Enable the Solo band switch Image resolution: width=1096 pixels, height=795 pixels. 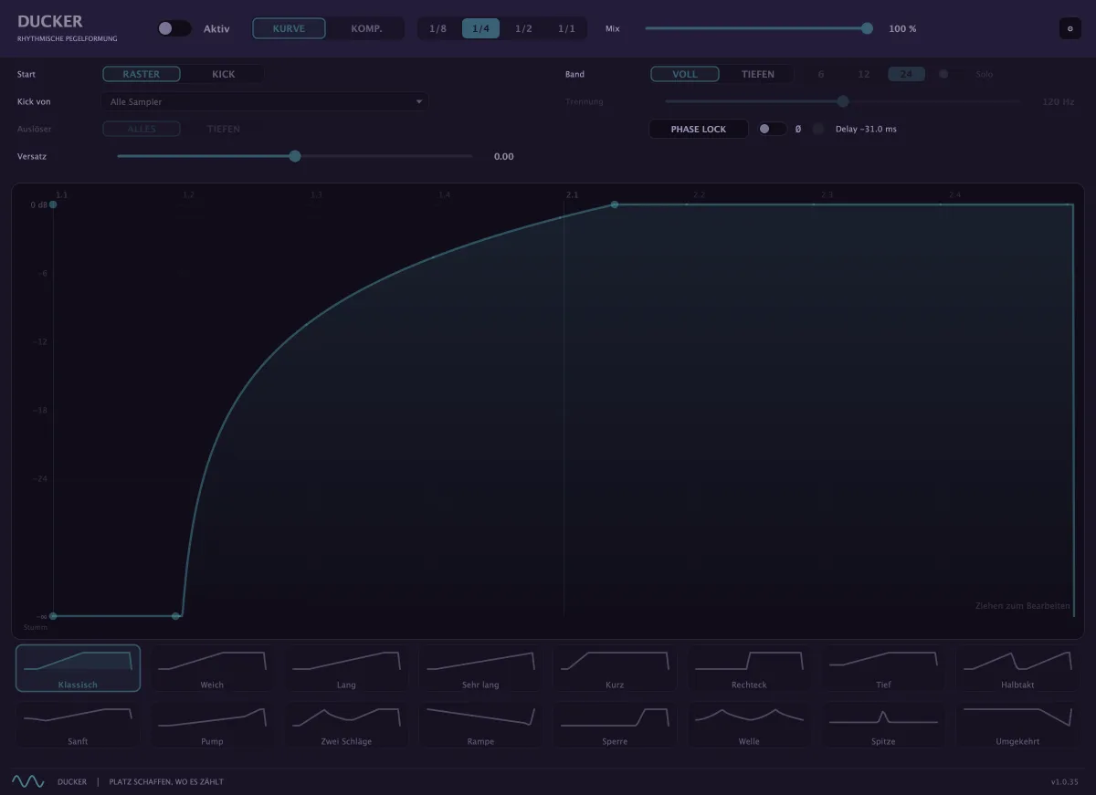pyautogui.click(x=950, y=74)
